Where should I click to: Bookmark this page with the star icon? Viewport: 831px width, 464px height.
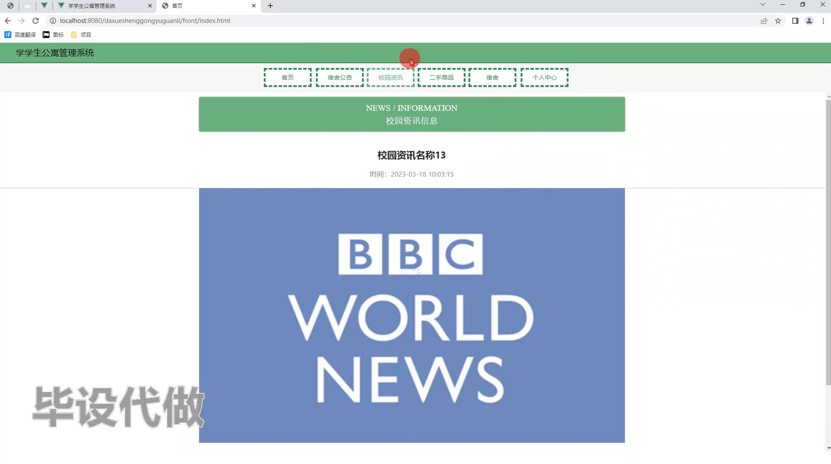pos(778,21)
